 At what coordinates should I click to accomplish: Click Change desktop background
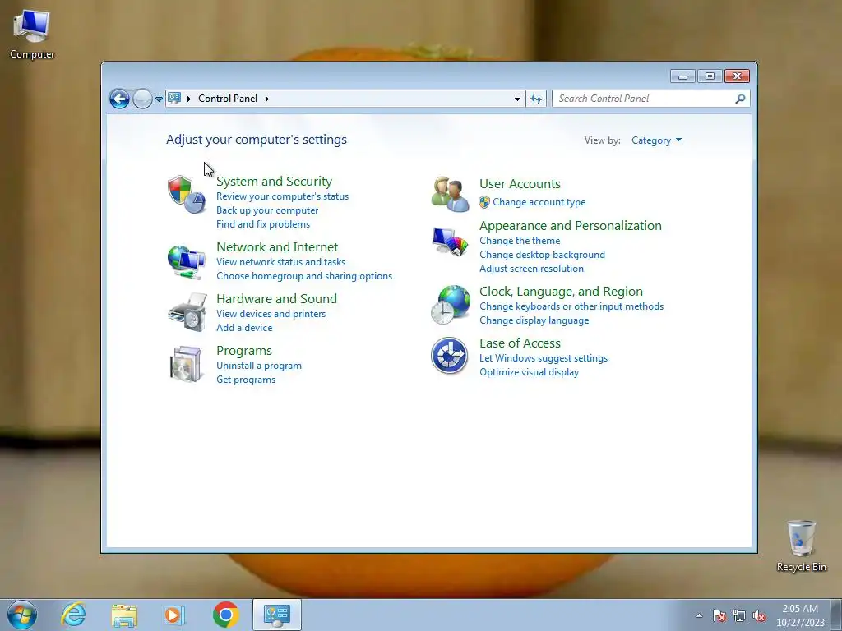(x=543, y=255)
